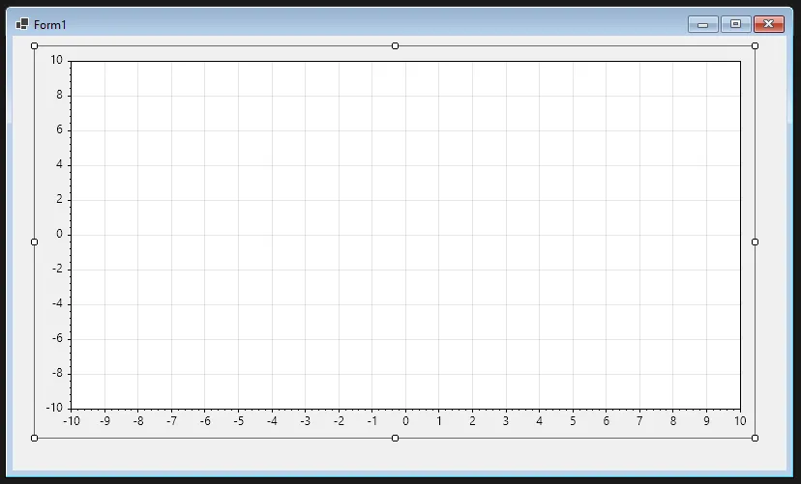801x484 pixels.
Task: Select the top-right resize handle of chart
Action: [755, 45]
